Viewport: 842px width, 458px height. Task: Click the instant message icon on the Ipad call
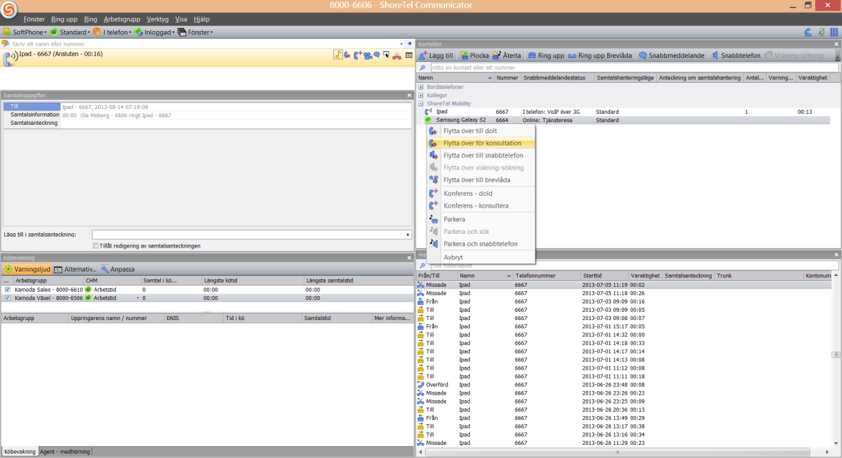point(377,55)
